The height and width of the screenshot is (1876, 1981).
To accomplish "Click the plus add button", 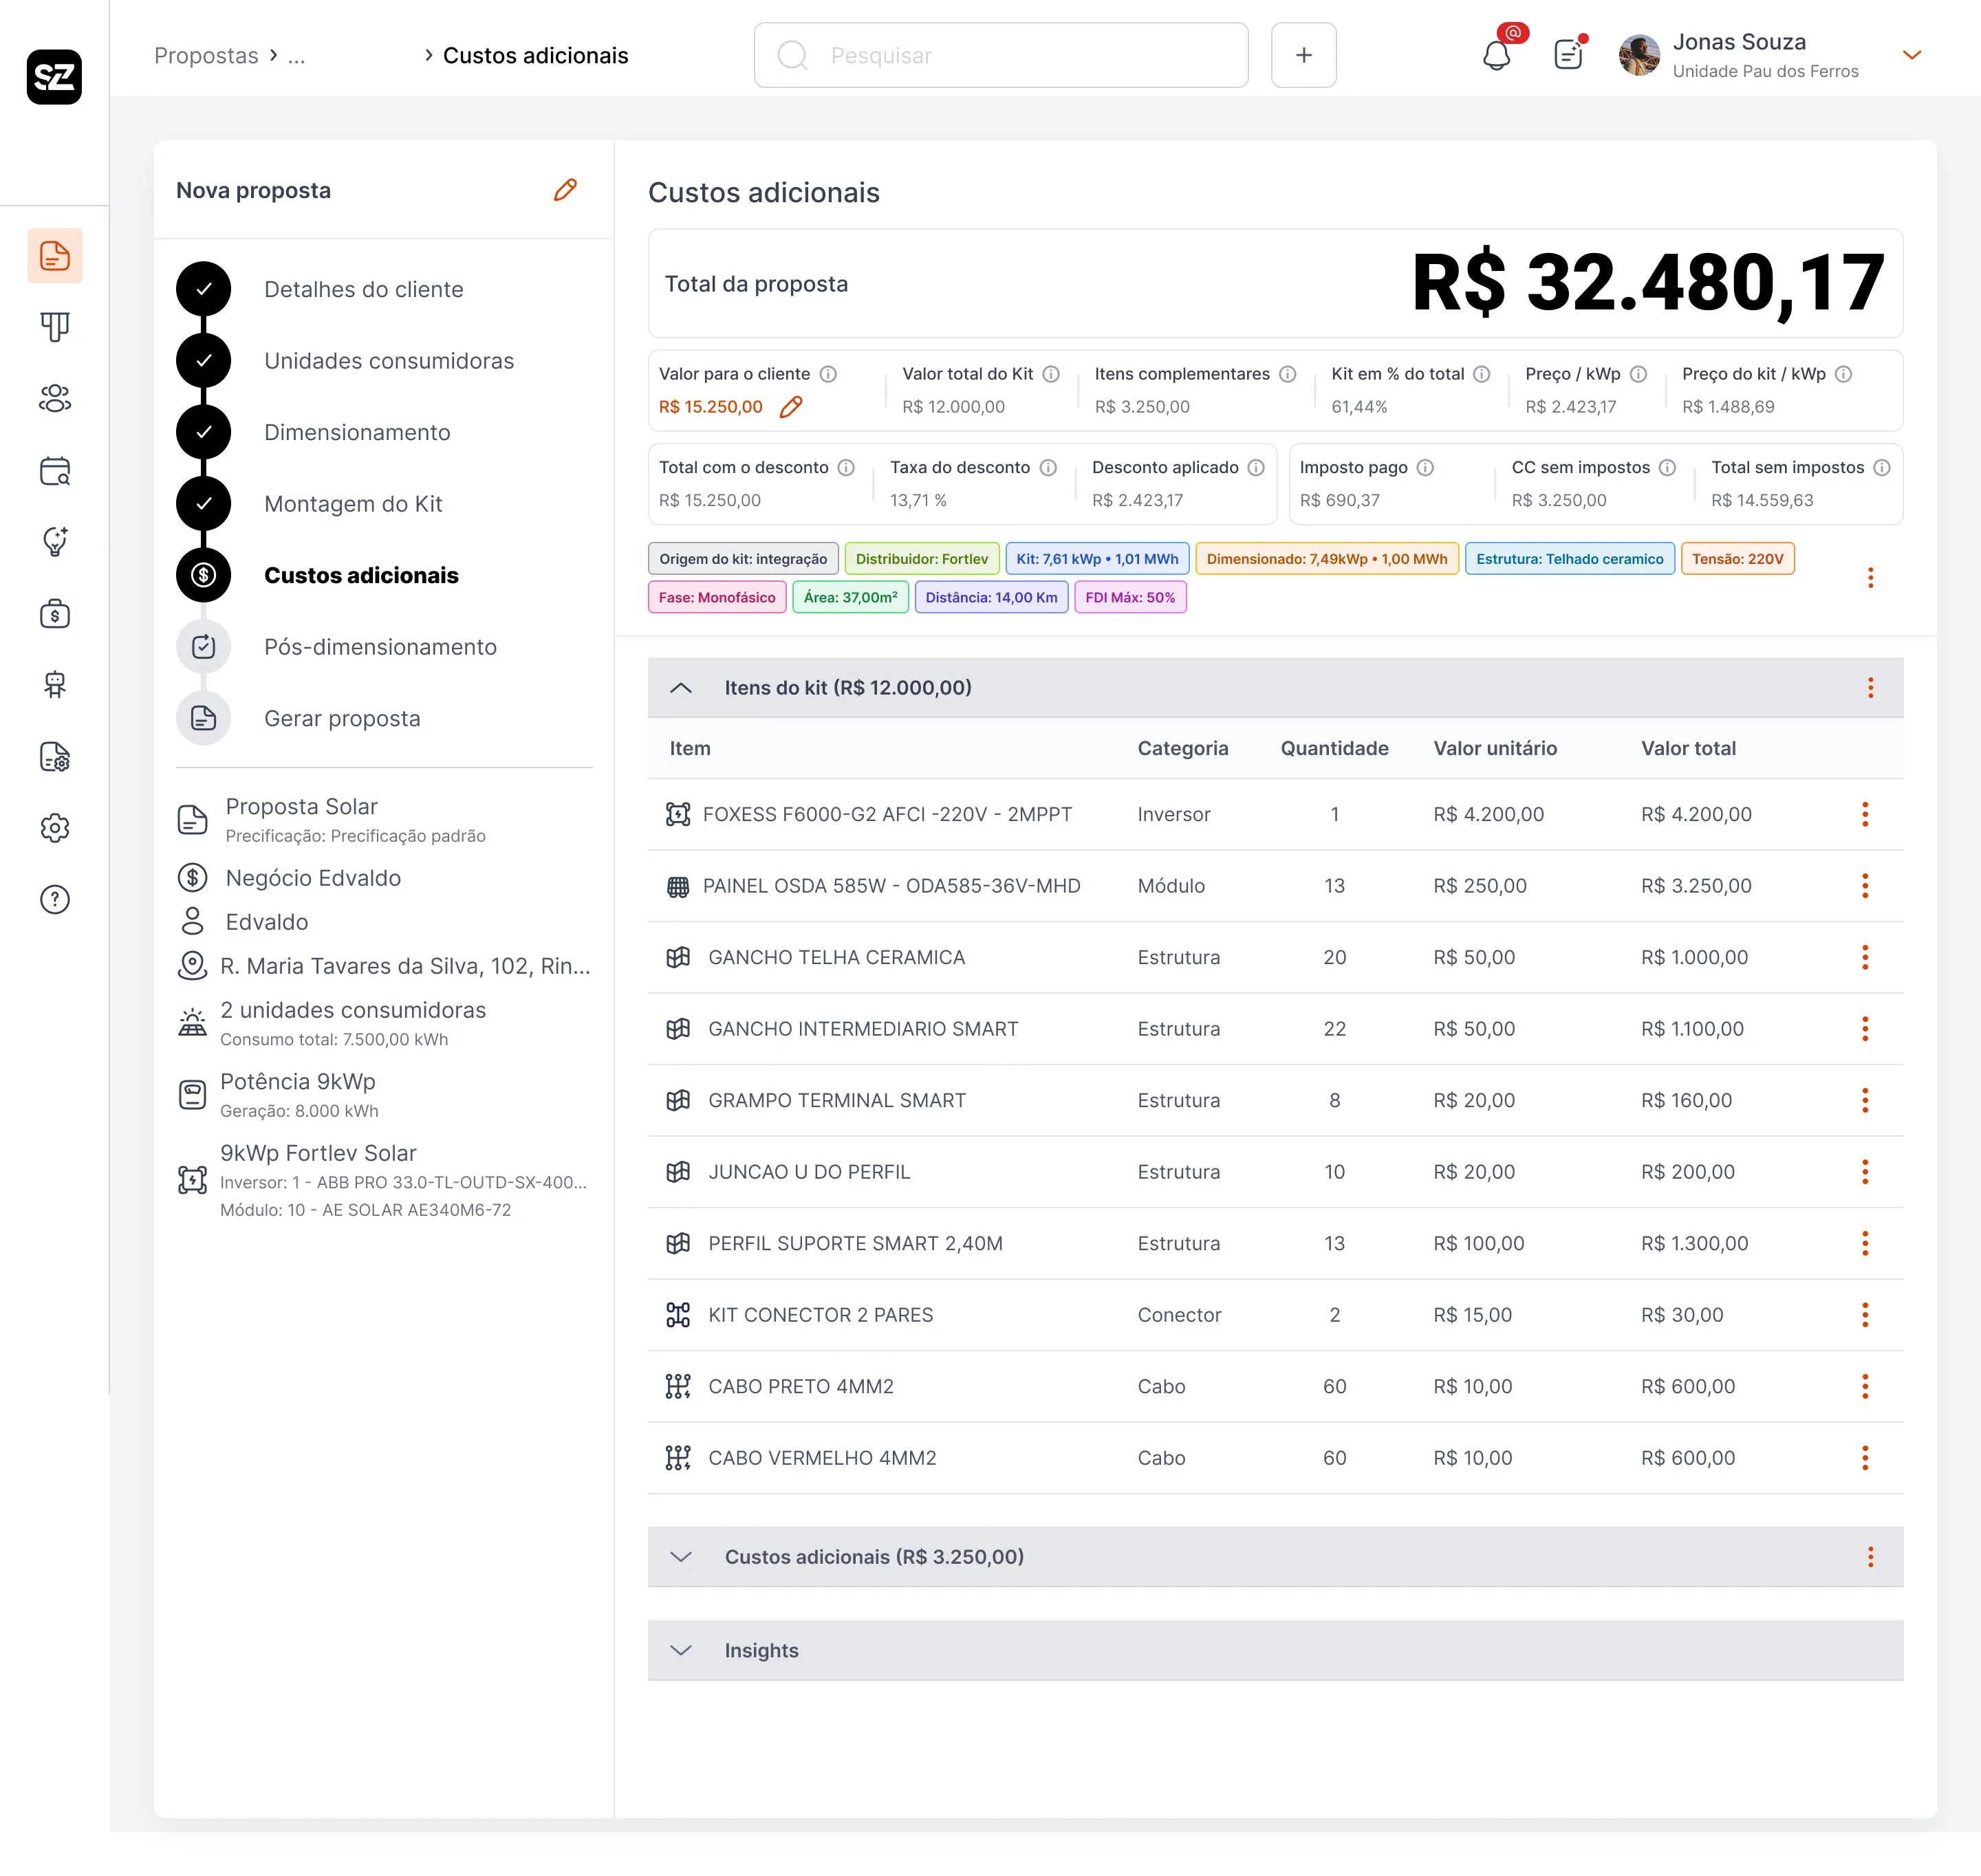I will pyautogui.click(x=1303, y=55).
